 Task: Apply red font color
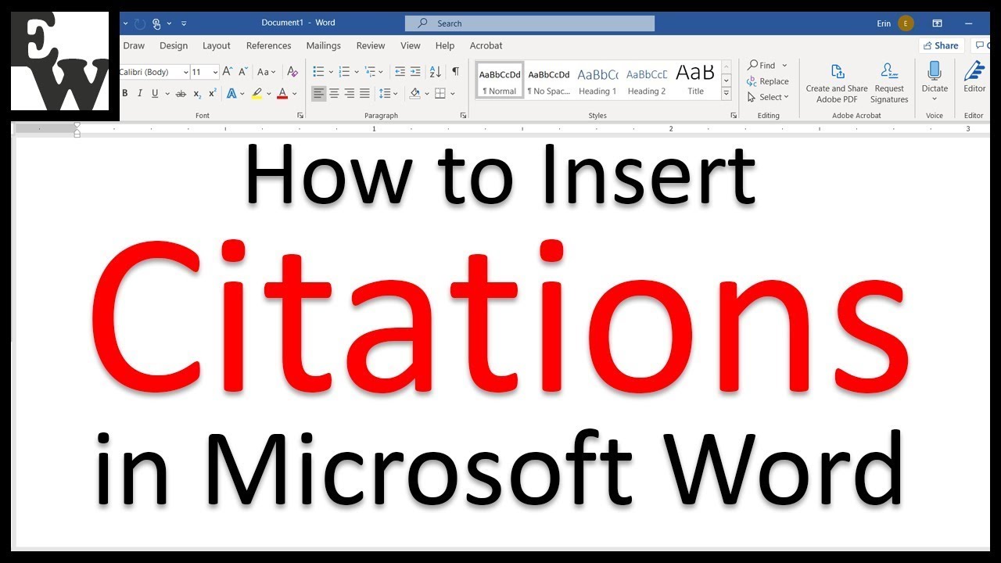click(282, 94)
